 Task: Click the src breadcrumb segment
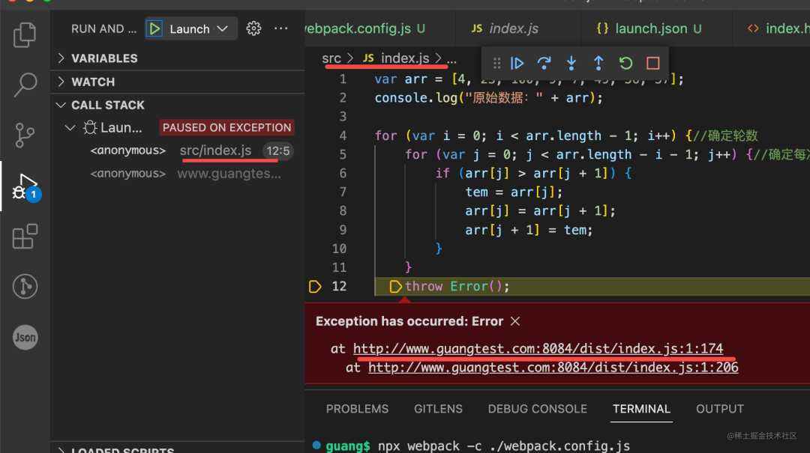331,58
